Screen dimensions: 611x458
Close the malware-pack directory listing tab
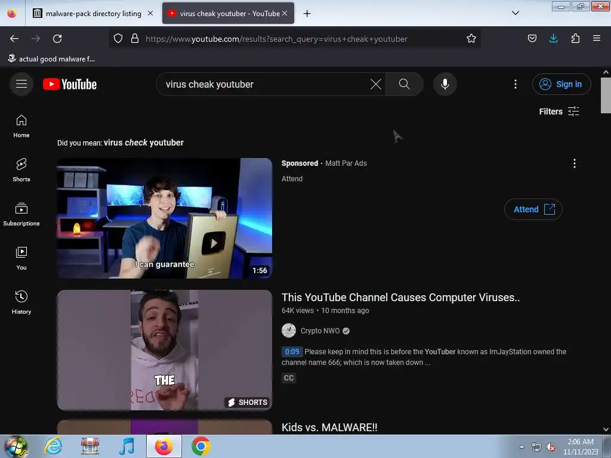pos(150,13)
